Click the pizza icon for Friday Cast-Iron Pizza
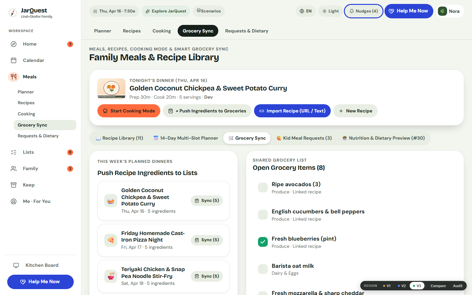 tap(111, 240)
